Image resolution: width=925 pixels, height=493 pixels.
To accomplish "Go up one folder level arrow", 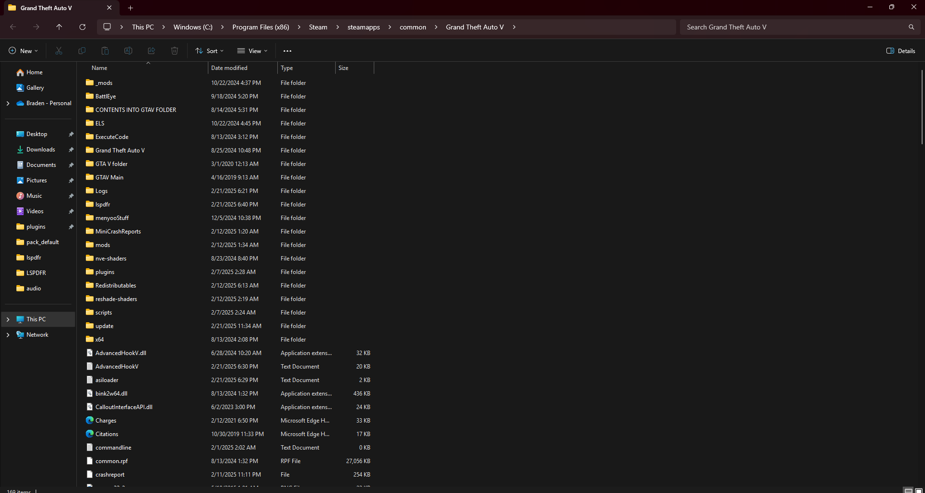I will click(59, 27).
